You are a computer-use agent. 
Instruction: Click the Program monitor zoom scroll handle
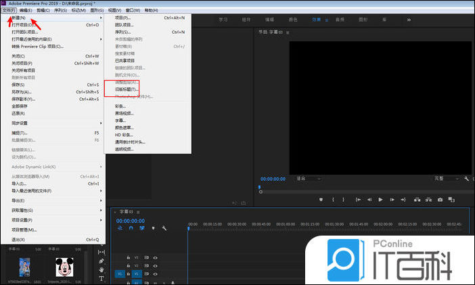click(x=261, y=192)
